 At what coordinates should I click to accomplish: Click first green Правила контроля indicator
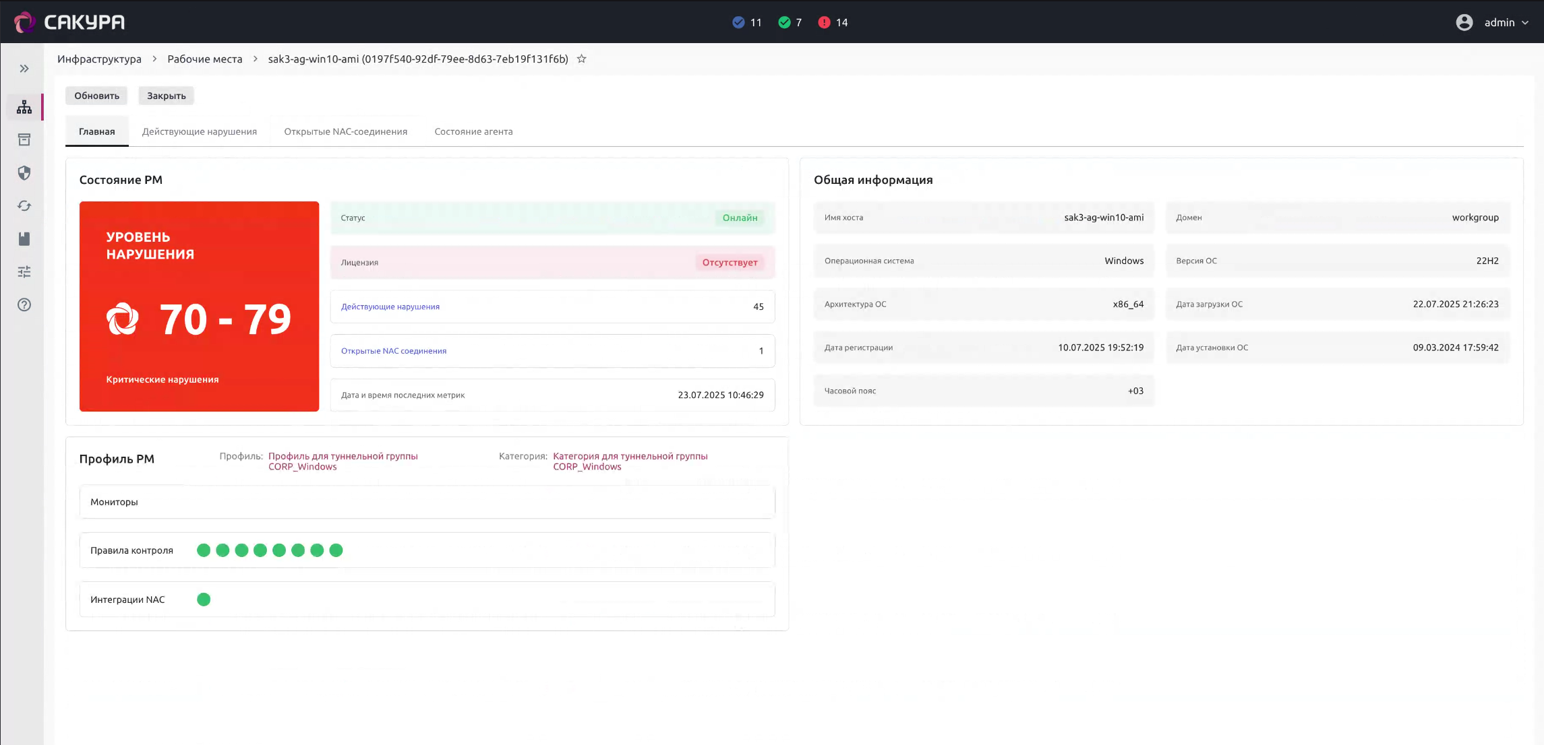click(x=204, y=550)
